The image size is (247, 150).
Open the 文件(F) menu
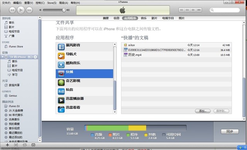tap(6, 3)
